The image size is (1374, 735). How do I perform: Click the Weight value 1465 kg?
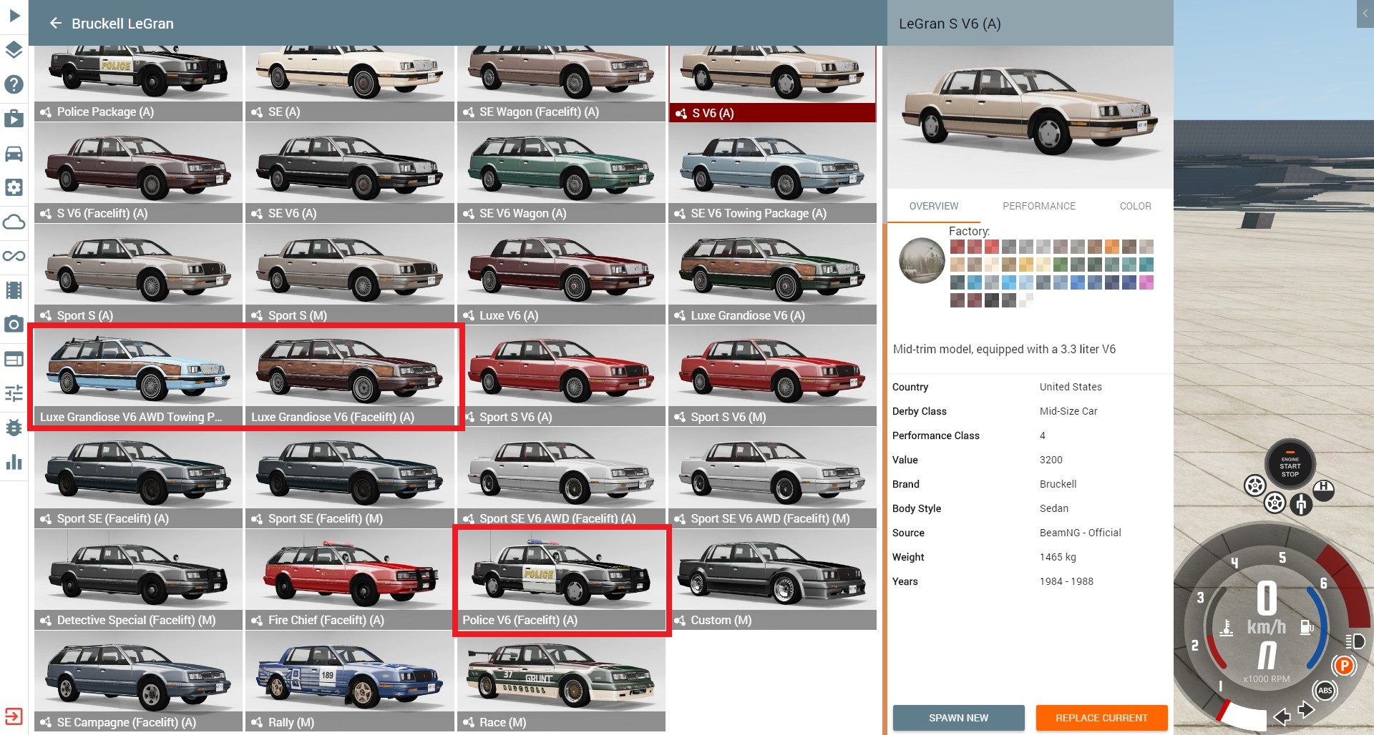[1058, 557]
